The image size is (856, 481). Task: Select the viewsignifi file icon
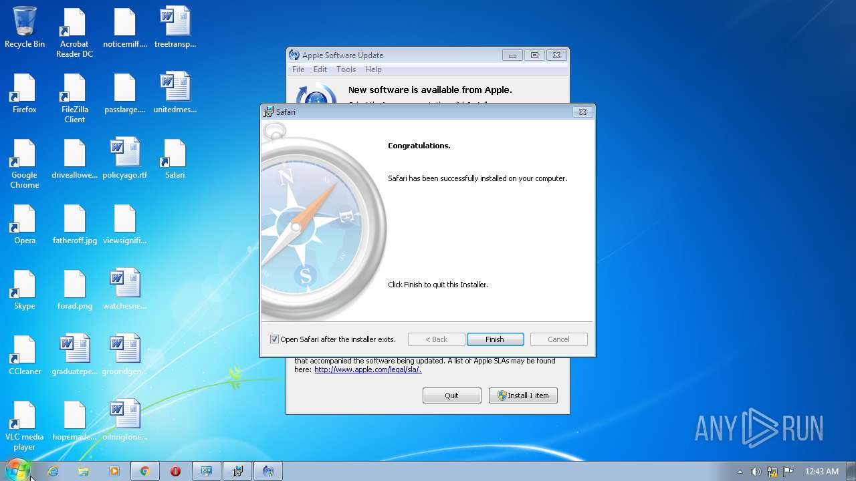point(124,224)
